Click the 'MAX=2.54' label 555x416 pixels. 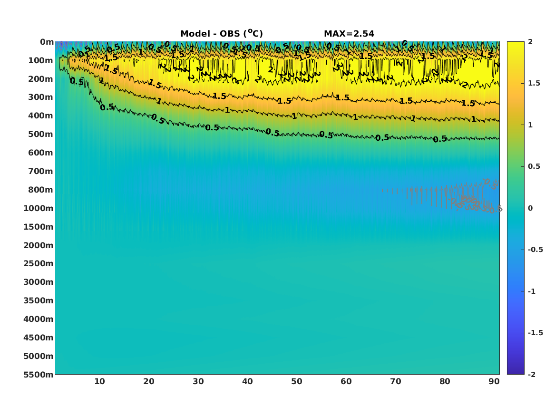[x=349, y=34]
